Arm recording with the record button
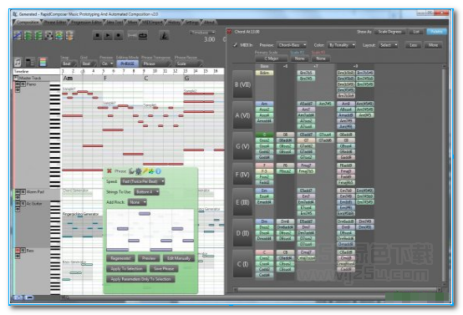This screenshot has width=463, height=315. (119, 36)
